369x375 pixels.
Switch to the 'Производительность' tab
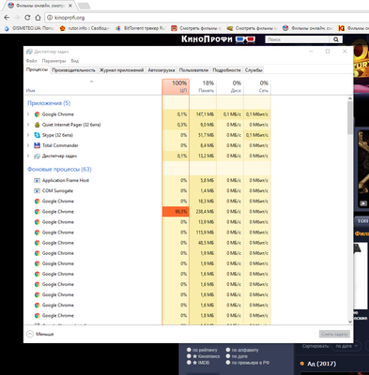[73, 70]
